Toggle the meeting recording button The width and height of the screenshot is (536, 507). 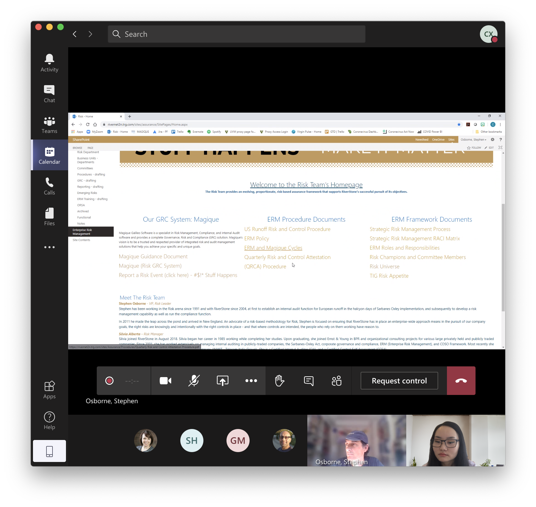(109, 381)
